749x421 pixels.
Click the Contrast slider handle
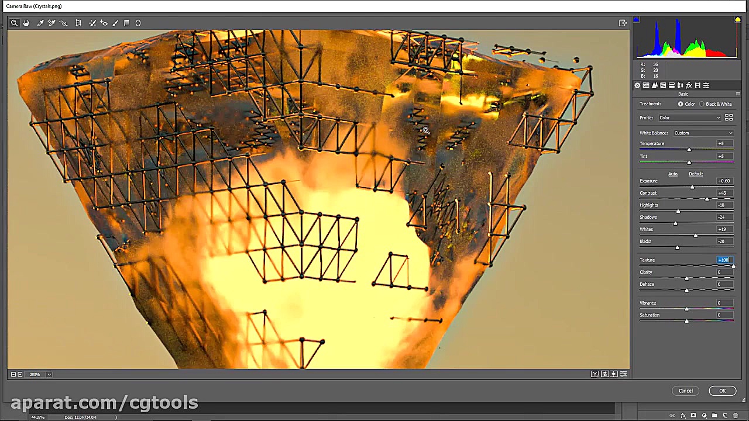pos(707,199)
